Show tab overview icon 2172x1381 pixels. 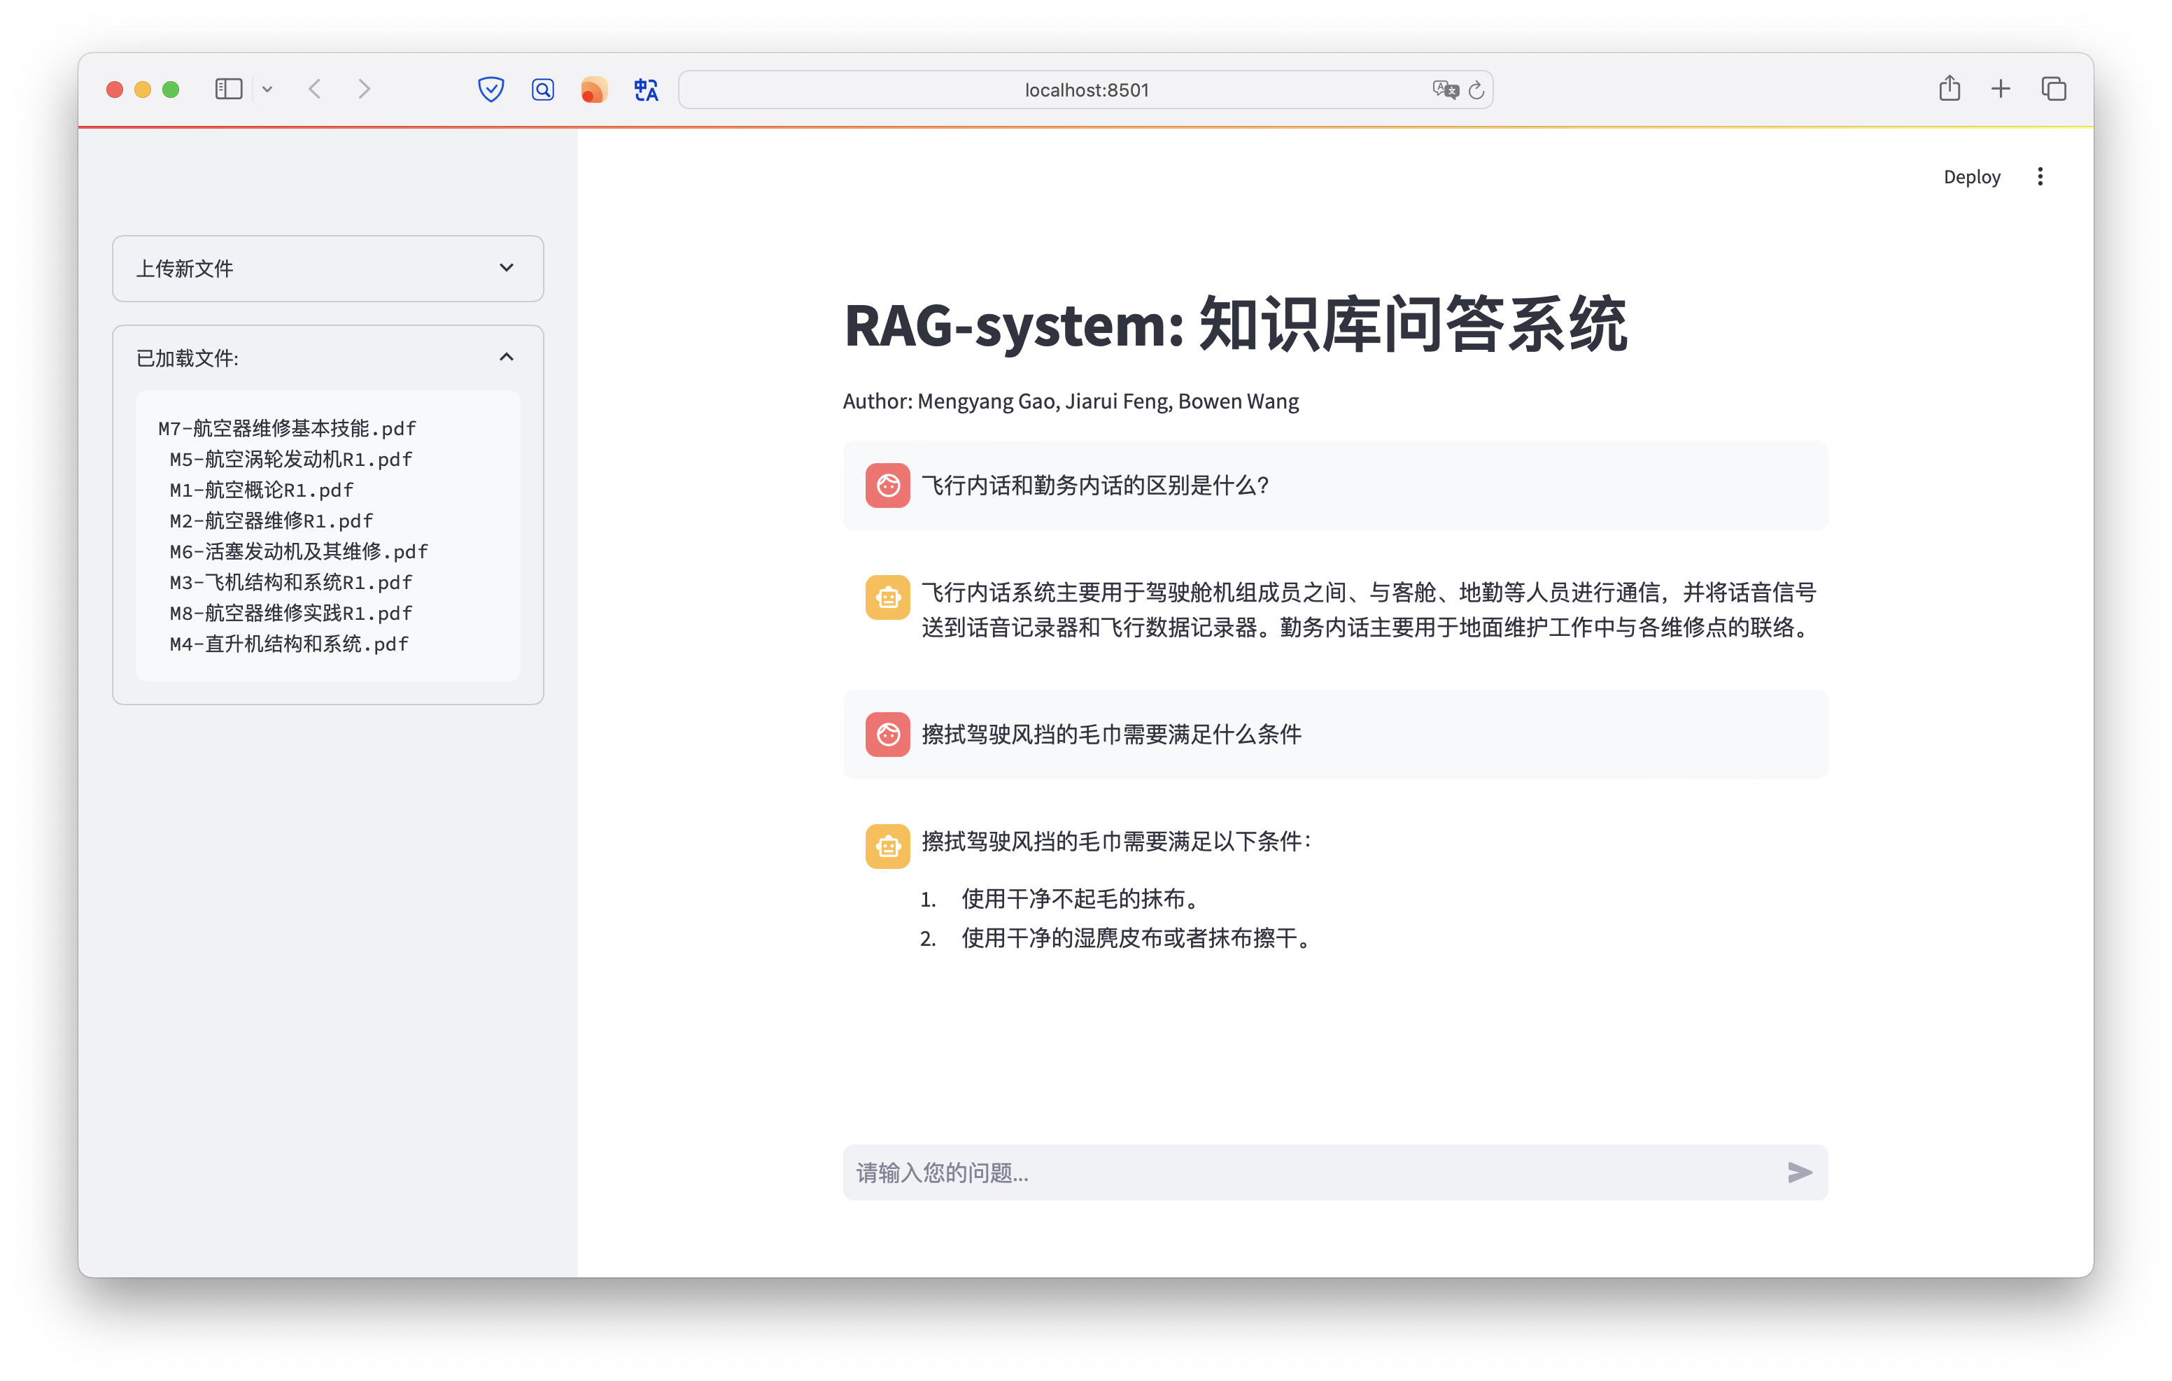click(2054, 88)
